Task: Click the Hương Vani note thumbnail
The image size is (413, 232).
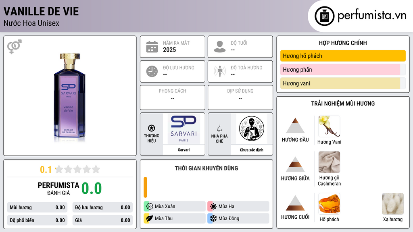Action: pyautogui.click(x=329, y=126)
